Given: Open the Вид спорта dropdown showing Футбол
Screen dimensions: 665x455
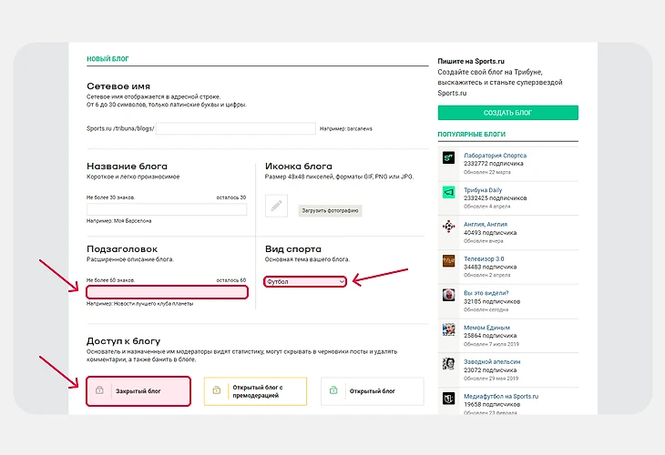Looking at the screenshot, I should (305, 282).
